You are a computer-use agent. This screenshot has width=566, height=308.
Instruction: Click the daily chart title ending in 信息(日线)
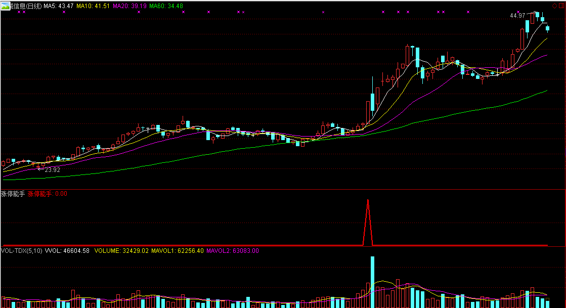pos(26,6)
